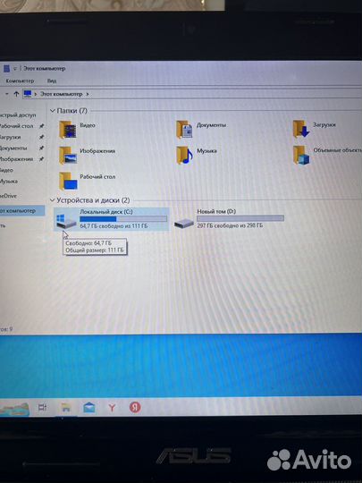Expand the address bar path chevron after Этот компьютер
Screen dimensions: 362x483
(88, 94)
